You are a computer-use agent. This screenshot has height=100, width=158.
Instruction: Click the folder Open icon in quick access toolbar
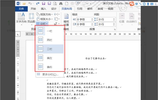pos(24,3)
